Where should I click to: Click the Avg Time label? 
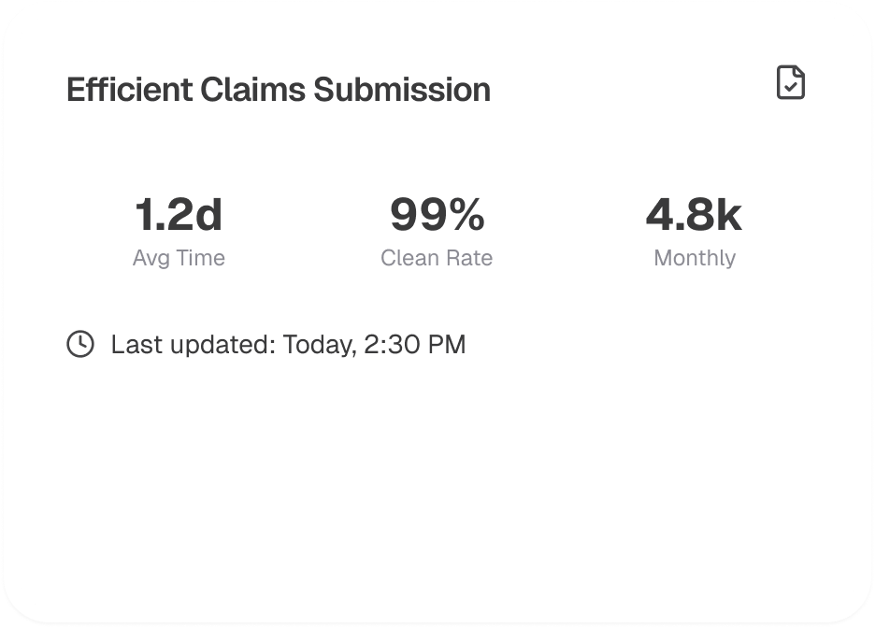pyautogui.click(x=179, y=258)
